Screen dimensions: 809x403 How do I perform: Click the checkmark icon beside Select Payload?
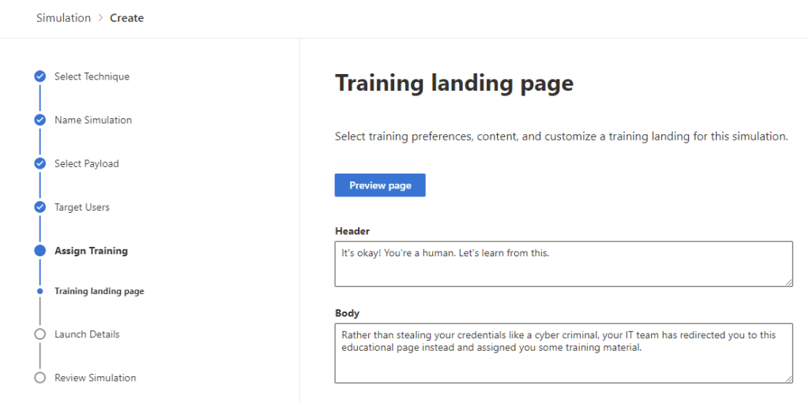pyautogui.click(x=40, y=164)
